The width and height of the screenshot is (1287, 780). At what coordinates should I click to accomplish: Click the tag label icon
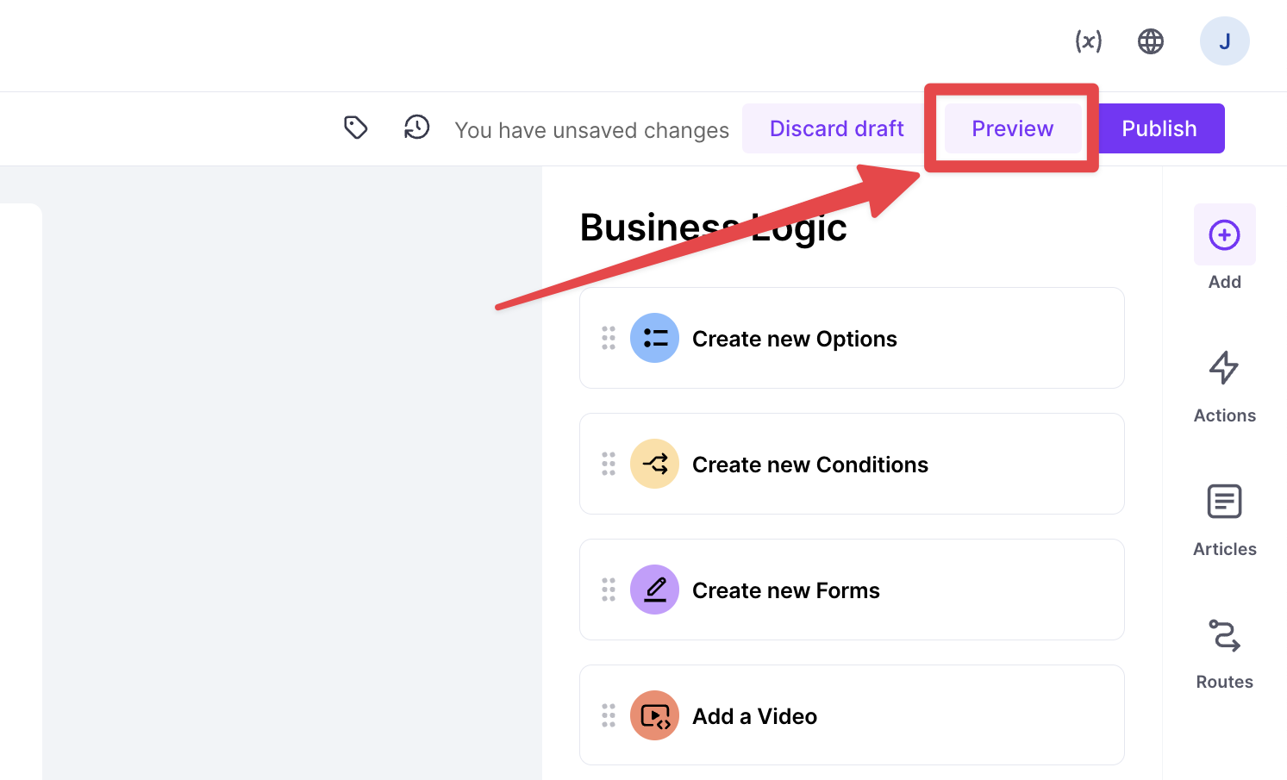pyautogui.click(x=356, y=128)
